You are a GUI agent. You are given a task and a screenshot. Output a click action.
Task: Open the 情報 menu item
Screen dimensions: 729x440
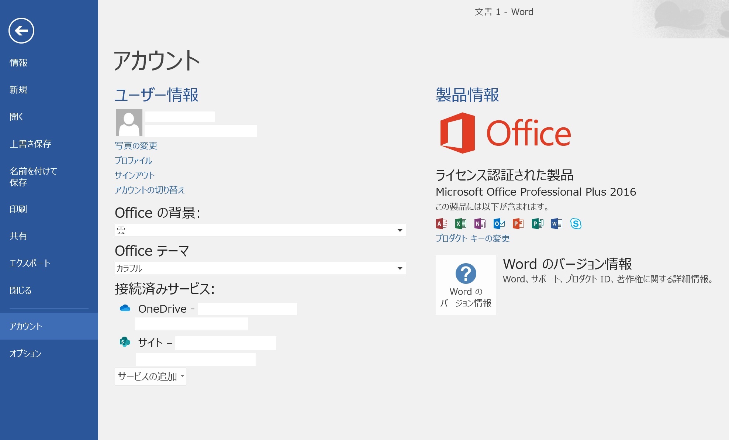(x=18, y=63)
